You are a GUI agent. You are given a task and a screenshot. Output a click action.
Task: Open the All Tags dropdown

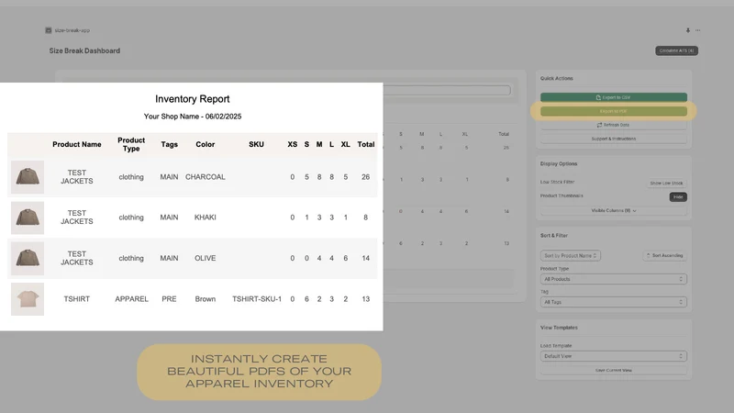614,302
